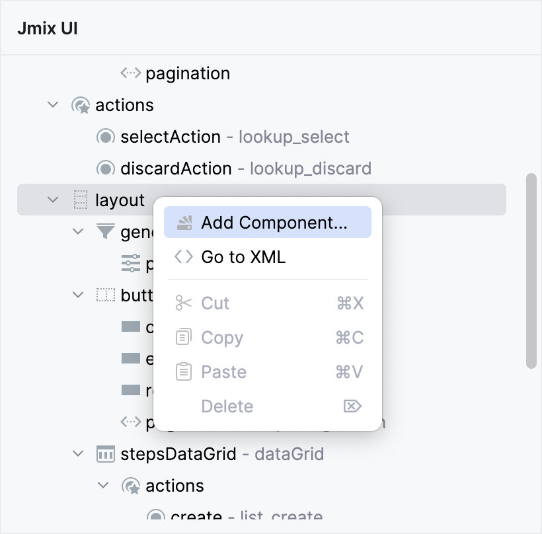Click the Copy clipboard icon
Screen dimensions: 542x534
[183, 337]
